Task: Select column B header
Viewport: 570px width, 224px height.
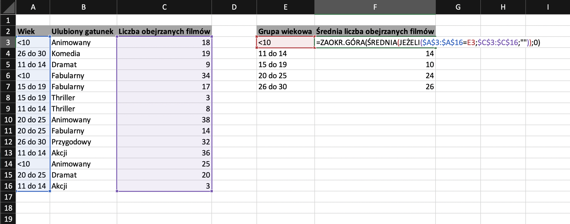Action: 83,7
